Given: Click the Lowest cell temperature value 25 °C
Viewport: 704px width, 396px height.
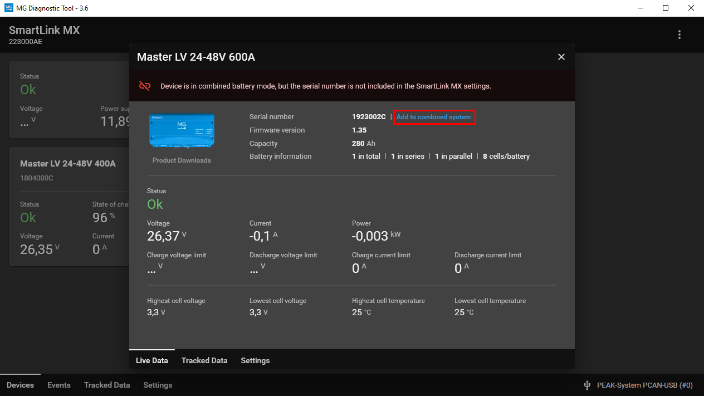Looking at the screenshot, I should [464, 312].
